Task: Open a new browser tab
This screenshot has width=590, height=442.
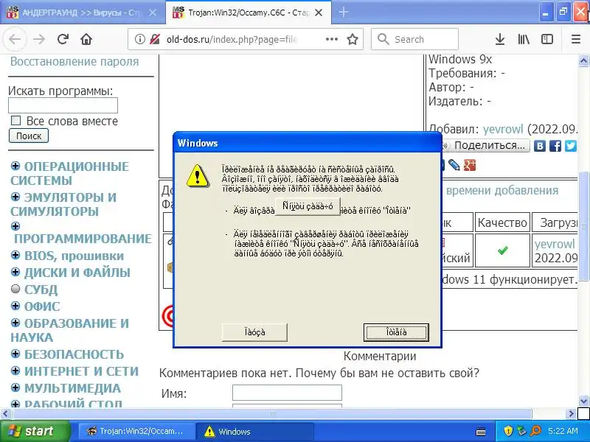Action: [343, 13]
